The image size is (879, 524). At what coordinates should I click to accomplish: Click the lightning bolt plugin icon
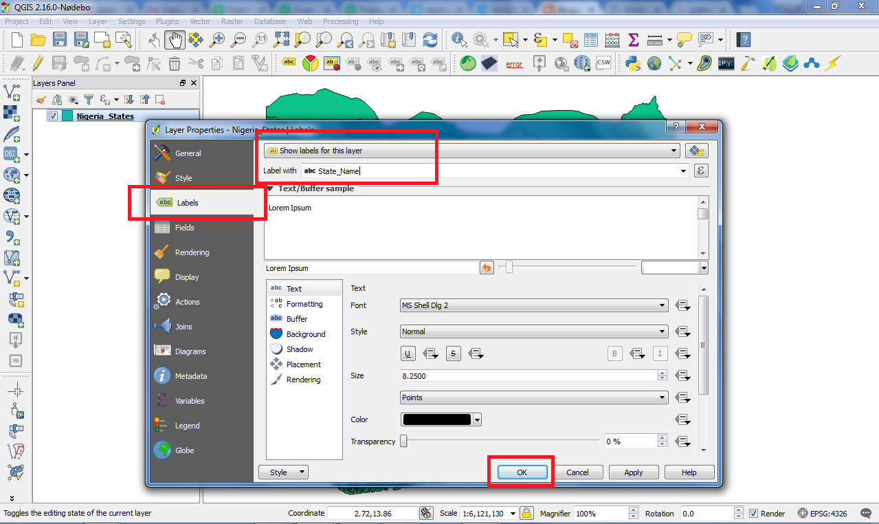pos(832,64)
